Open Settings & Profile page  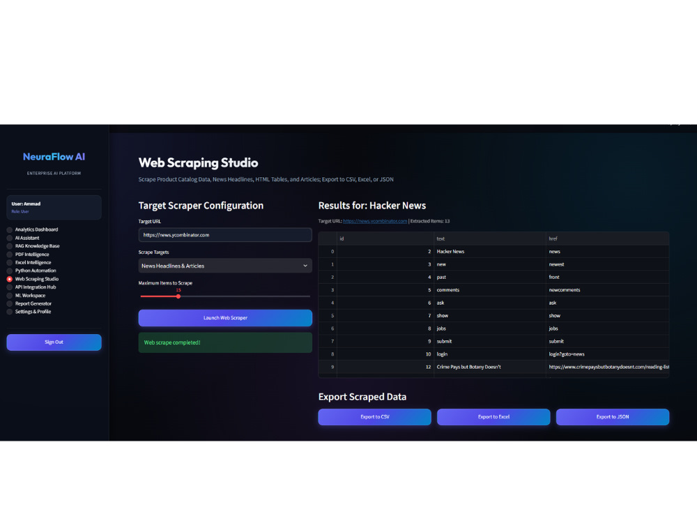coord(29,311)
